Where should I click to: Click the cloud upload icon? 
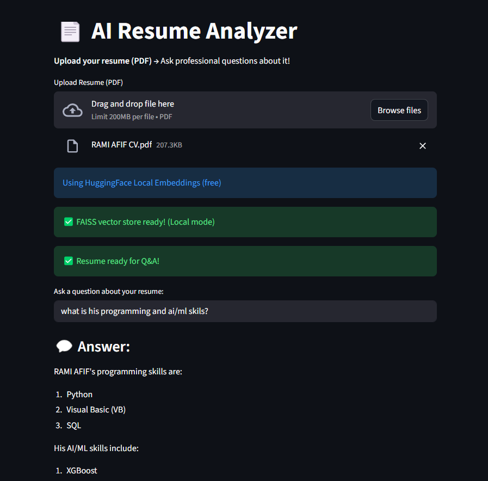point(72,110)
